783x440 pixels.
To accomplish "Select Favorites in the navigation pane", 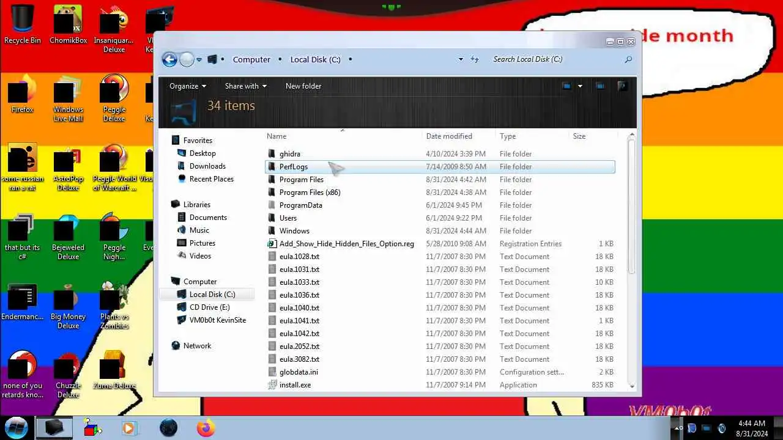I will [191, 141].
